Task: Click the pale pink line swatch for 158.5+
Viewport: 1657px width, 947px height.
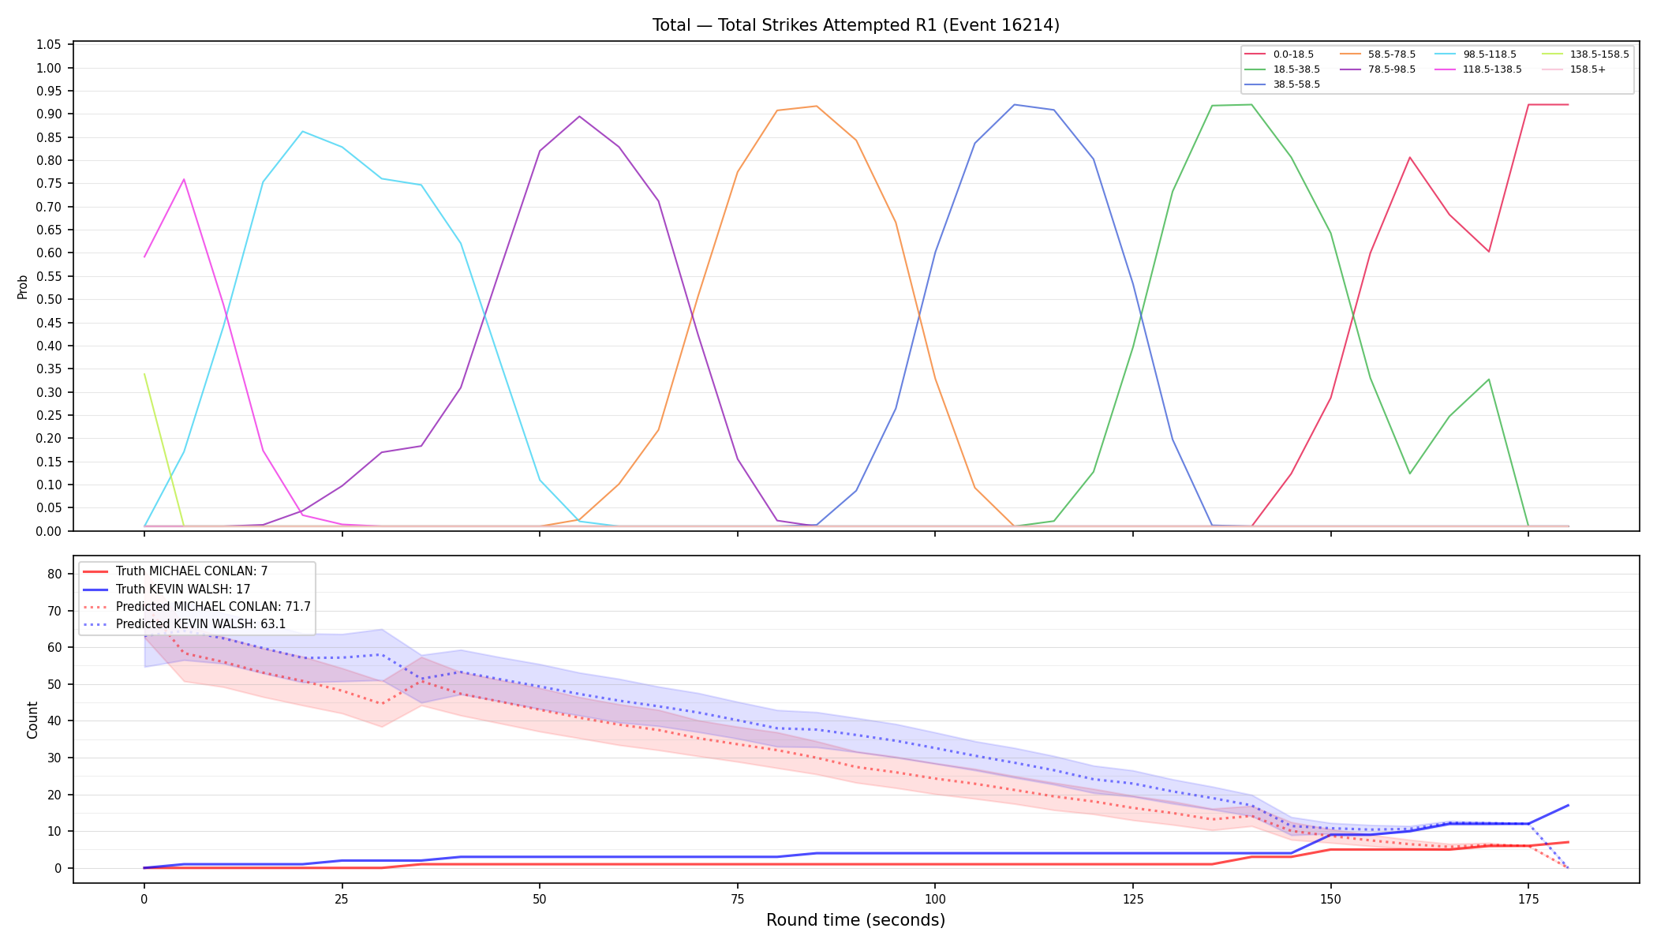Action: click(1551, 69)
